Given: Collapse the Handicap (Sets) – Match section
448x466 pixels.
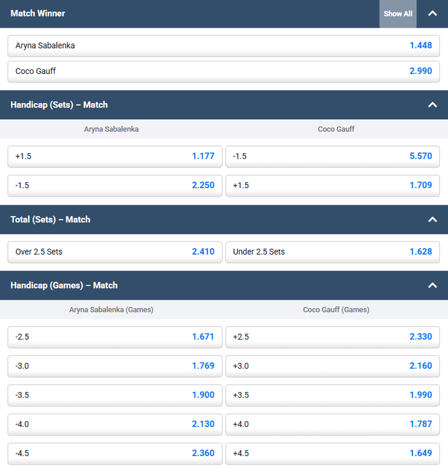Looking at the screenshot, I should (432, 105).
